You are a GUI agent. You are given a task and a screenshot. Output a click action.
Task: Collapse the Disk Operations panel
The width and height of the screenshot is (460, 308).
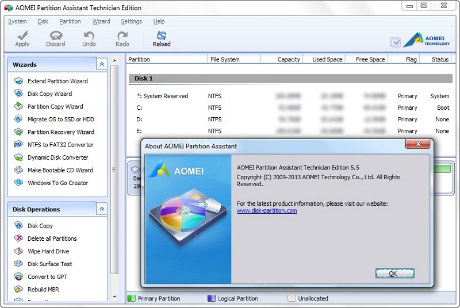(102, 209)
